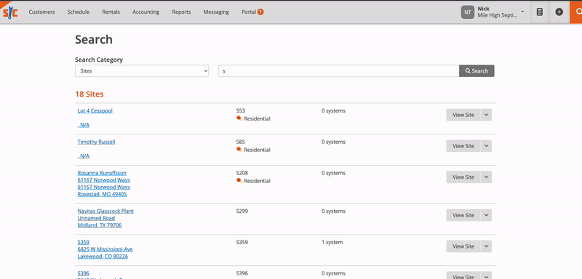Open the Customers menu

41,12
